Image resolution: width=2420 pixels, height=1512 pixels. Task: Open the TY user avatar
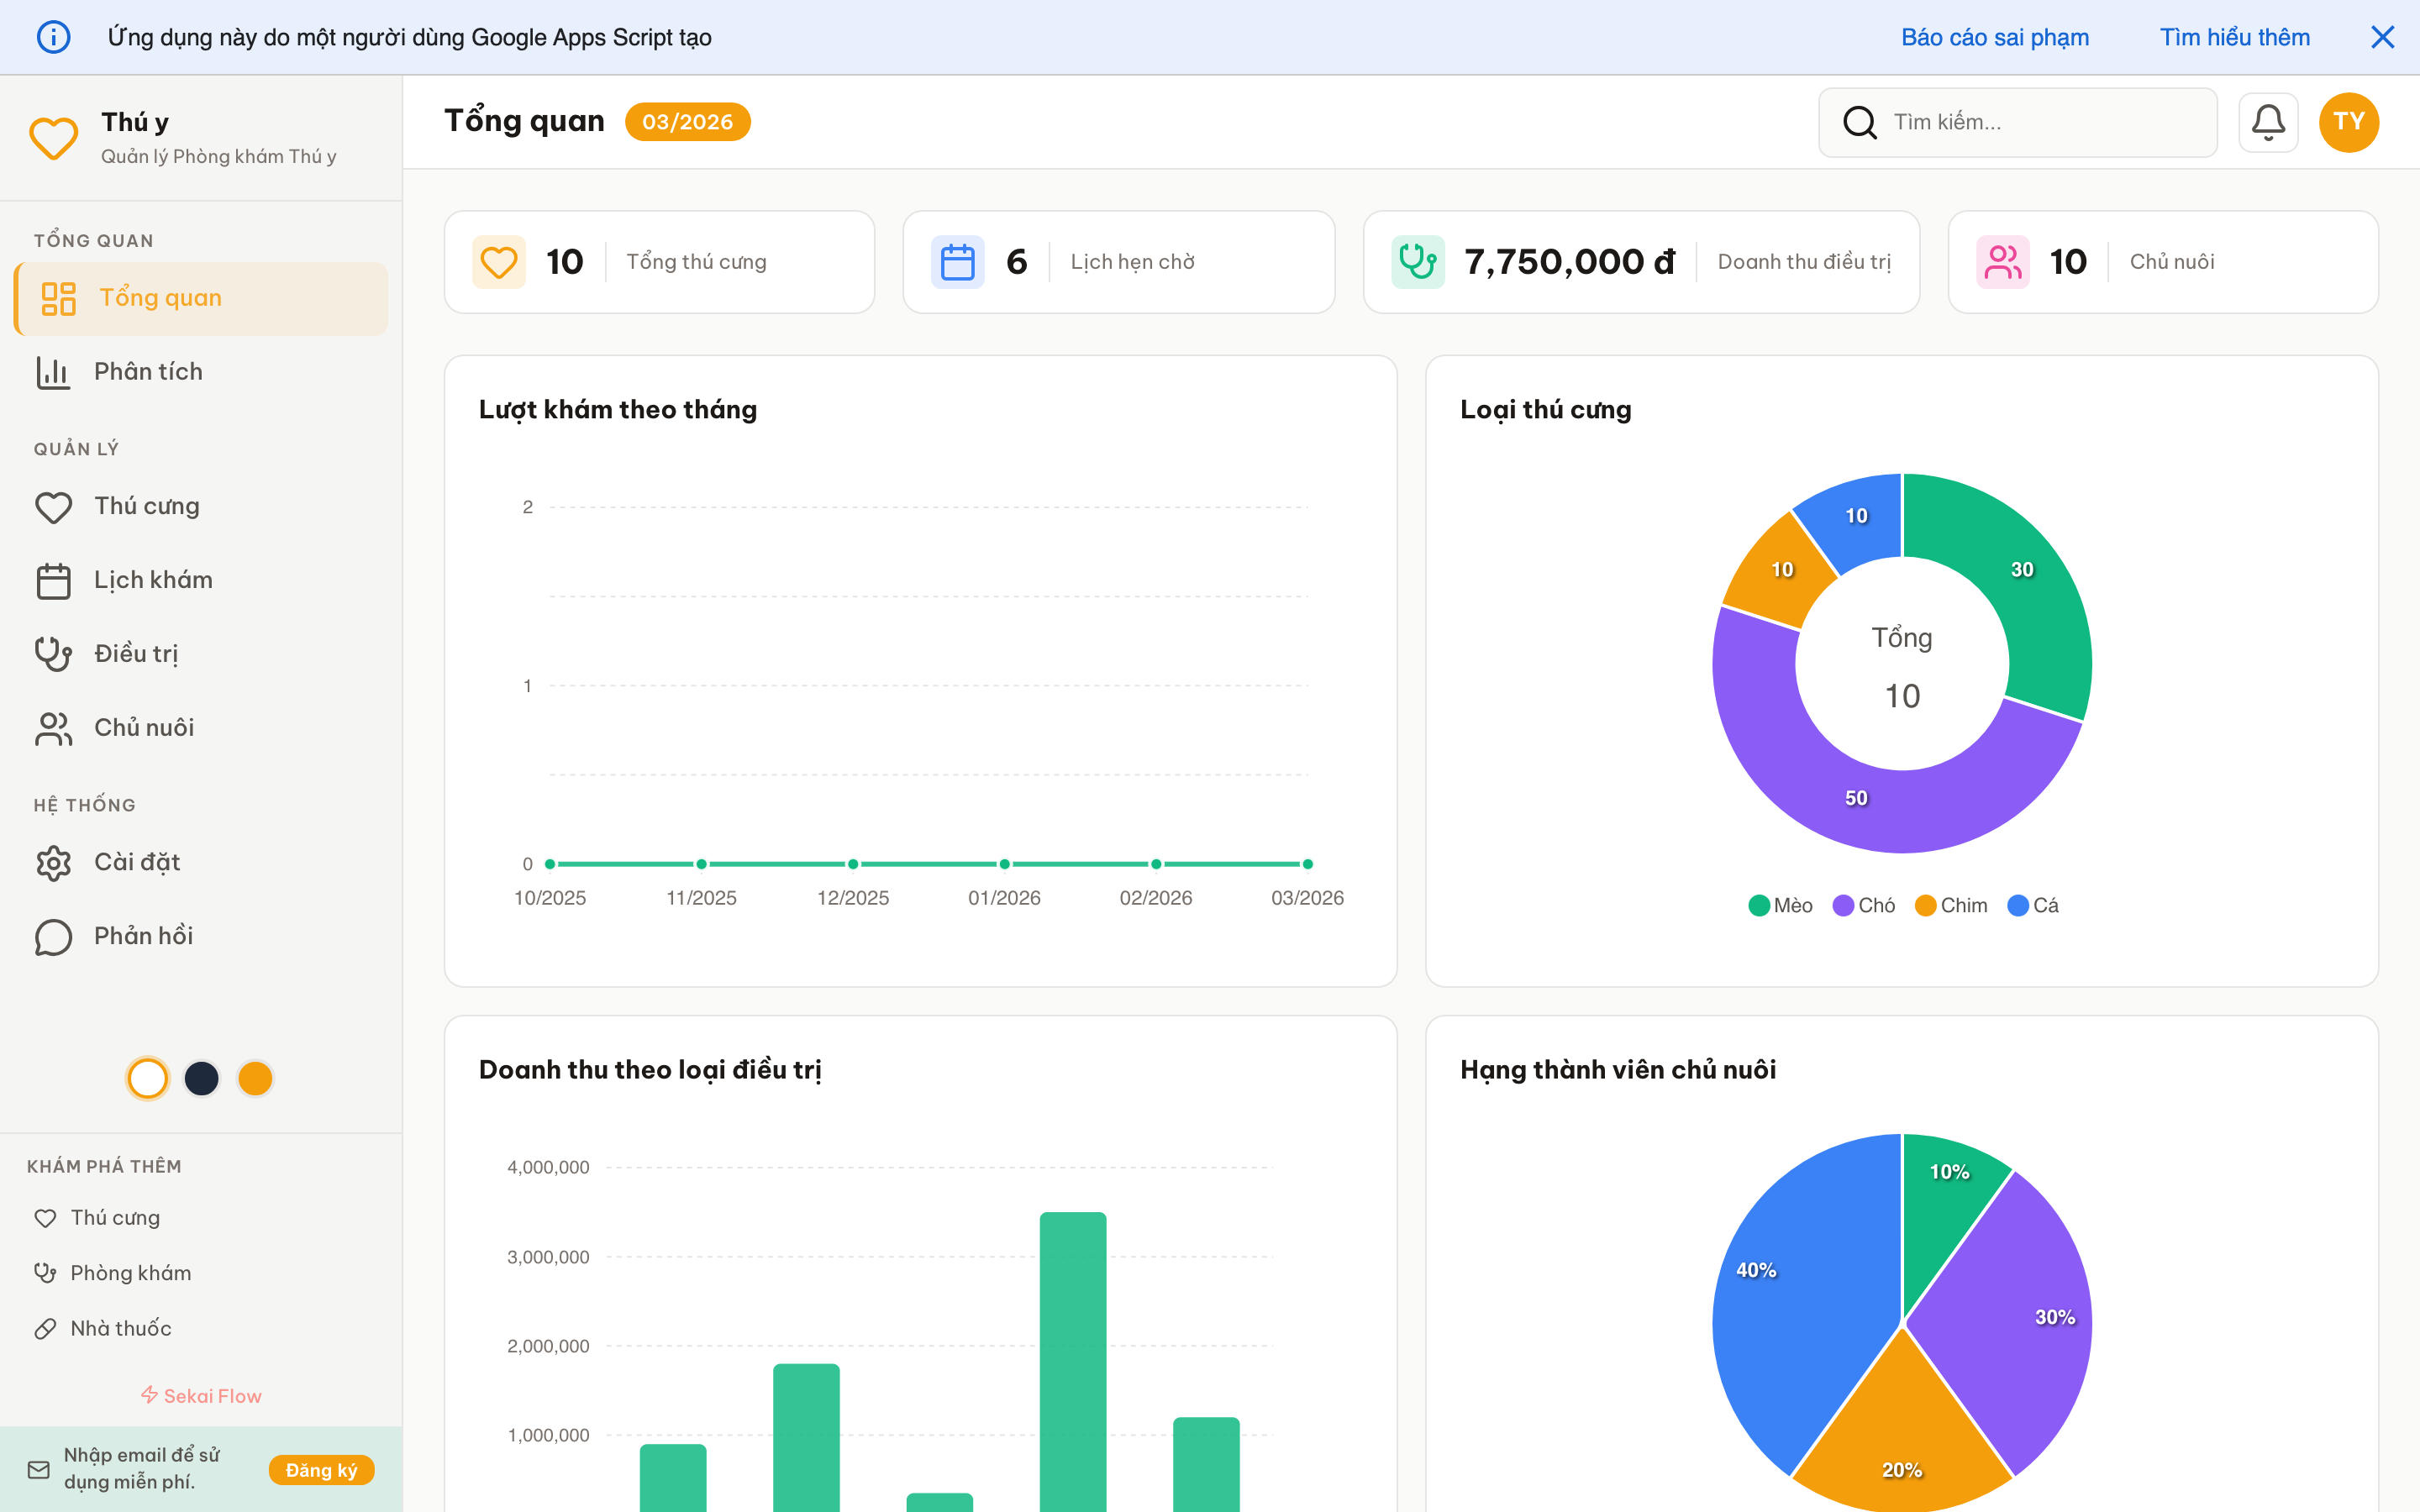pyautogui.click(x=2348, y=122)
